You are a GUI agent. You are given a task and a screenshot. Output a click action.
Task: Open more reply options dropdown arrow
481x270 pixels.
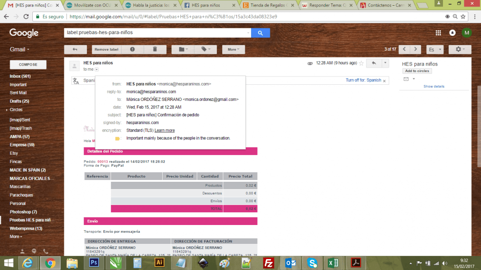coord(385,63)
